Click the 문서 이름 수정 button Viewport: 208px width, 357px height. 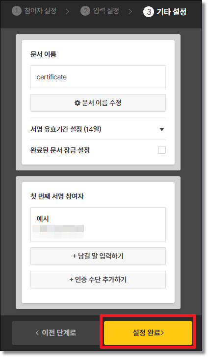click(x=98, y=103)
